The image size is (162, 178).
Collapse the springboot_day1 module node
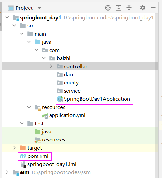[x=7, y=18]
